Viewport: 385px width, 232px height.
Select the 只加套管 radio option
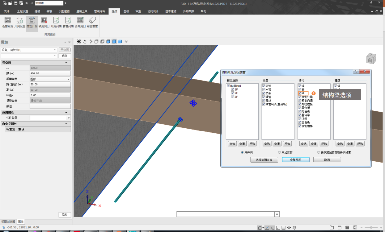pos(279,152)
